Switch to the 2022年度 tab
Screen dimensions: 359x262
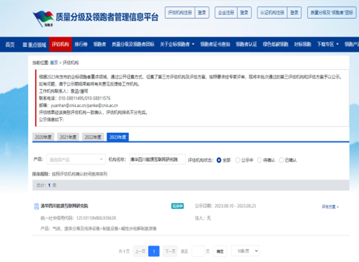point(93,137)
